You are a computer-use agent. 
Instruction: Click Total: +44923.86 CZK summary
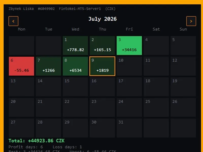tap(37, 141)
